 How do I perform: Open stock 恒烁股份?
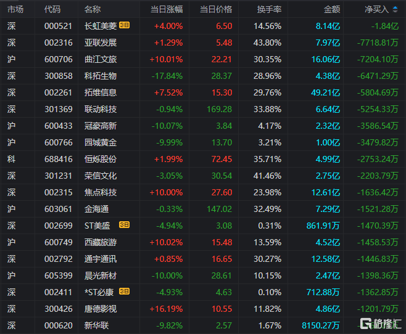coord(101,159)
